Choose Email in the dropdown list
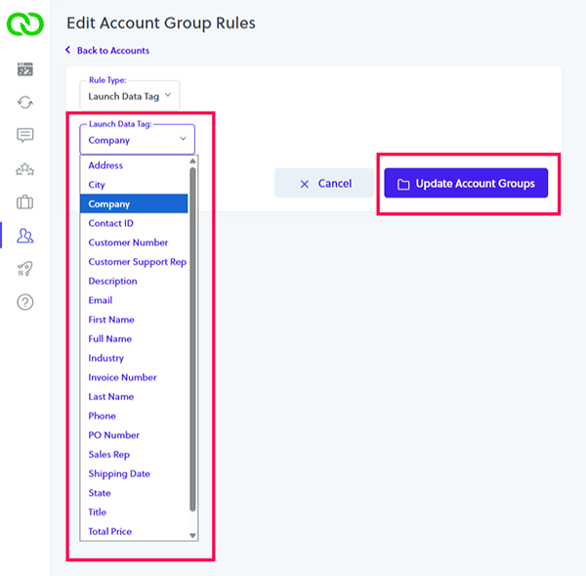This screenshot has height=576, width=586. pos(134,300)
